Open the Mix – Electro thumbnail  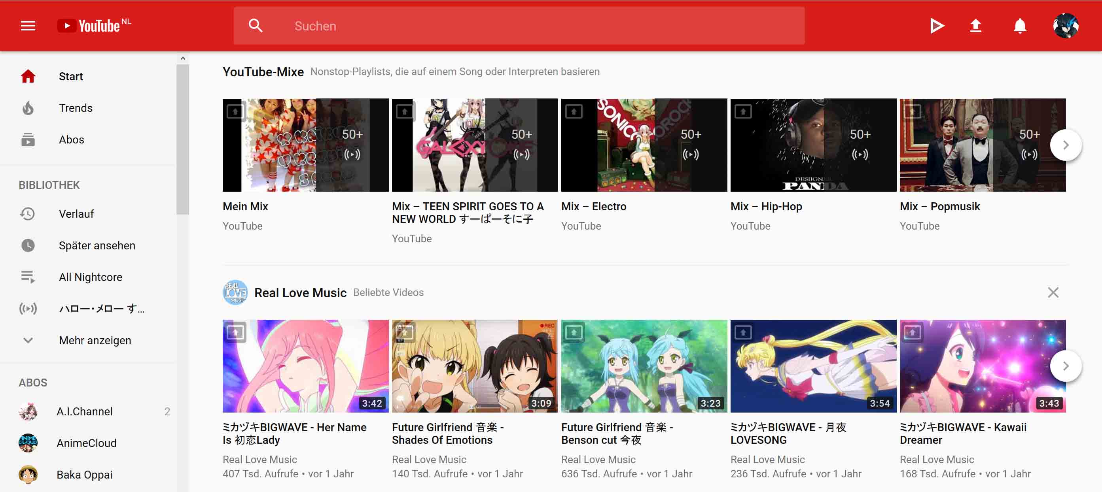(x=644, y=145)
